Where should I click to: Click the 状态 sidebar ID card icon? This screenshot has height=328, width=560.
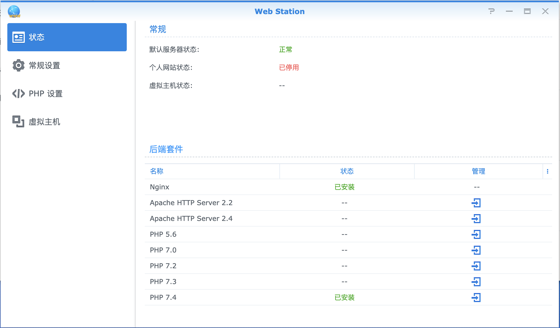point(19,37)
